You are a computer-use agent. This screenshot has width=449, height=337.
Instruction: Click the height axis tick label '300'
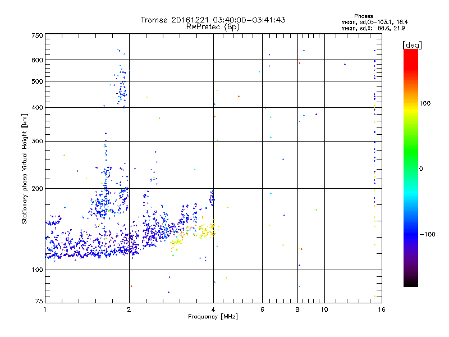pyautogui.click(x=37, y=142)
